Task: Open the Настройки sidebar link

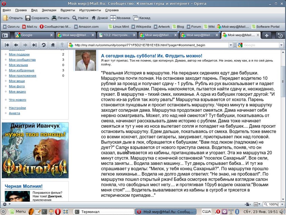Action: coord(17,108)
